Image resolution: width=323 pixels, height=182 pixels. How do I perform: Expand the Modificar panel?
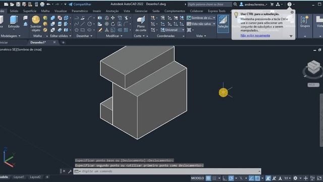click(114, 36)
